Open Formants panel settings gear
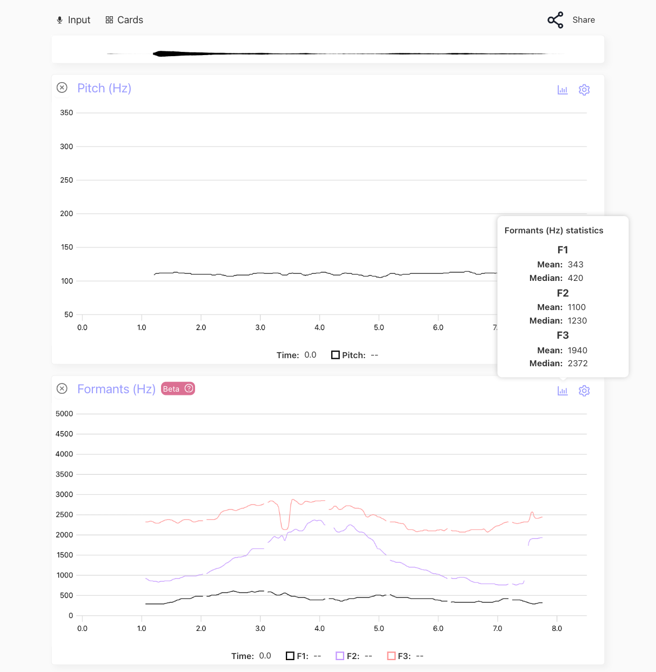Viewport: 656px width, 672px height. (584, 391)
